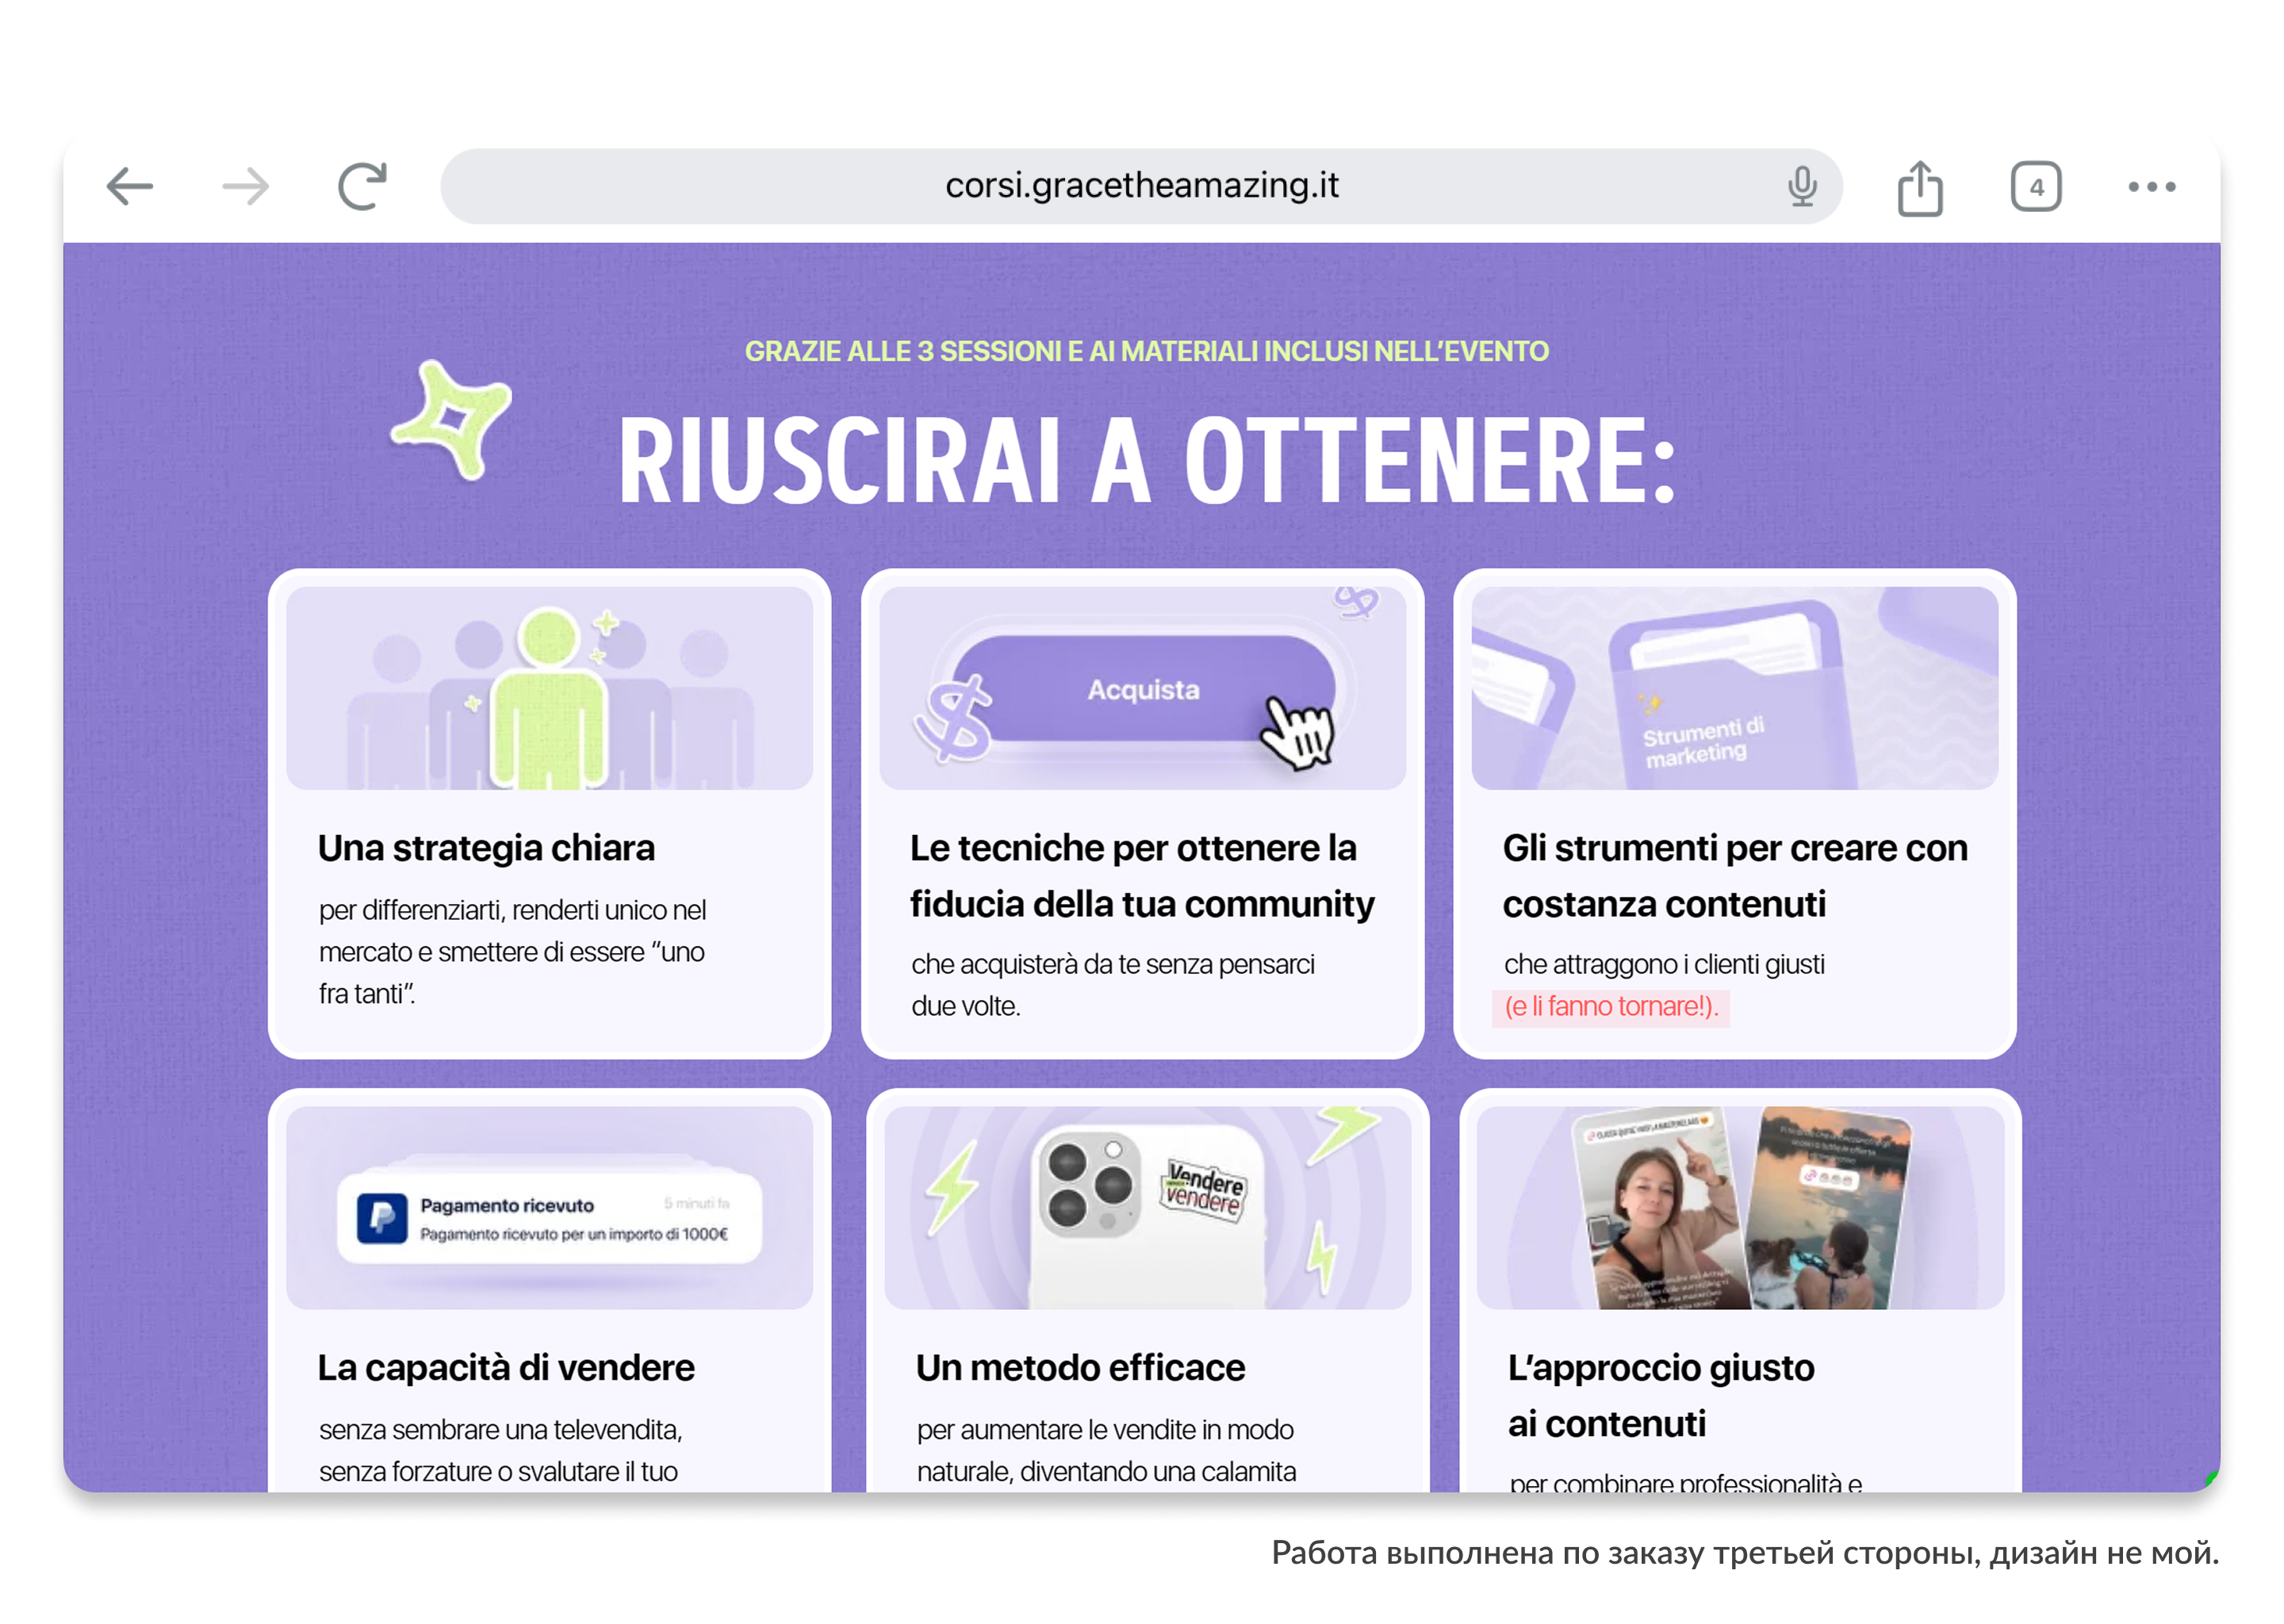Click the forward navigation arrow
Image resolution: width=2284 pixels, height=1624 pixels.
tap(246, 187)
